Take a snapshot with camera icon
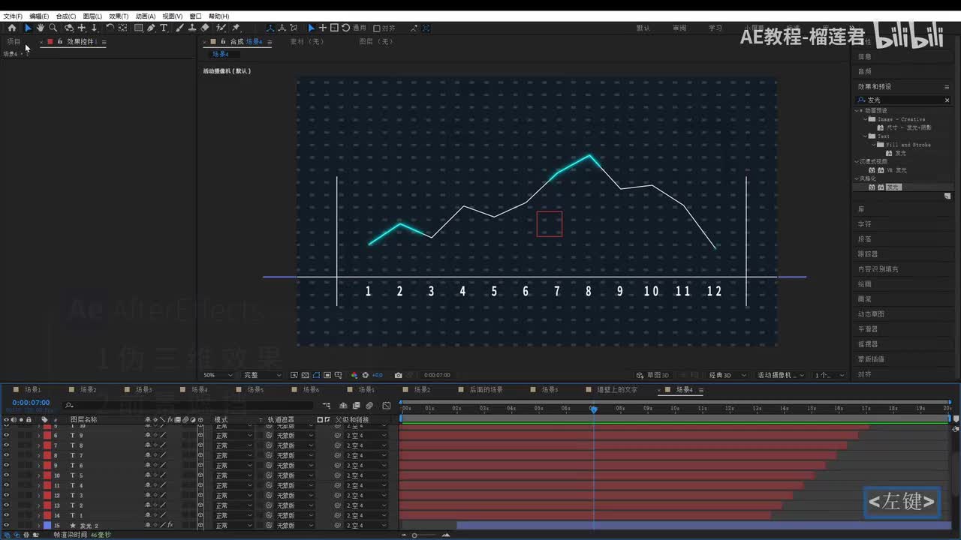 [x=398, y=375]
